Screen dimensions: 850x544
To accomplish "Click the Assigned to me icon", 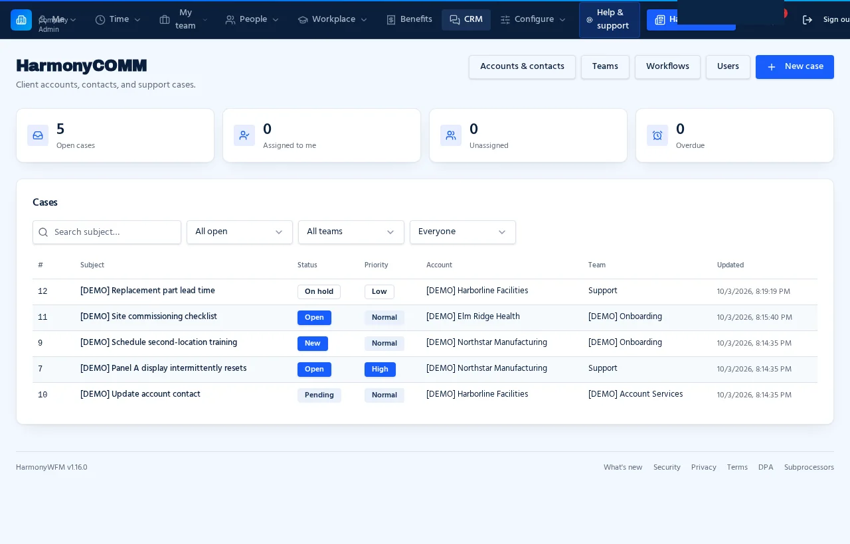I will tap(244, 135).
